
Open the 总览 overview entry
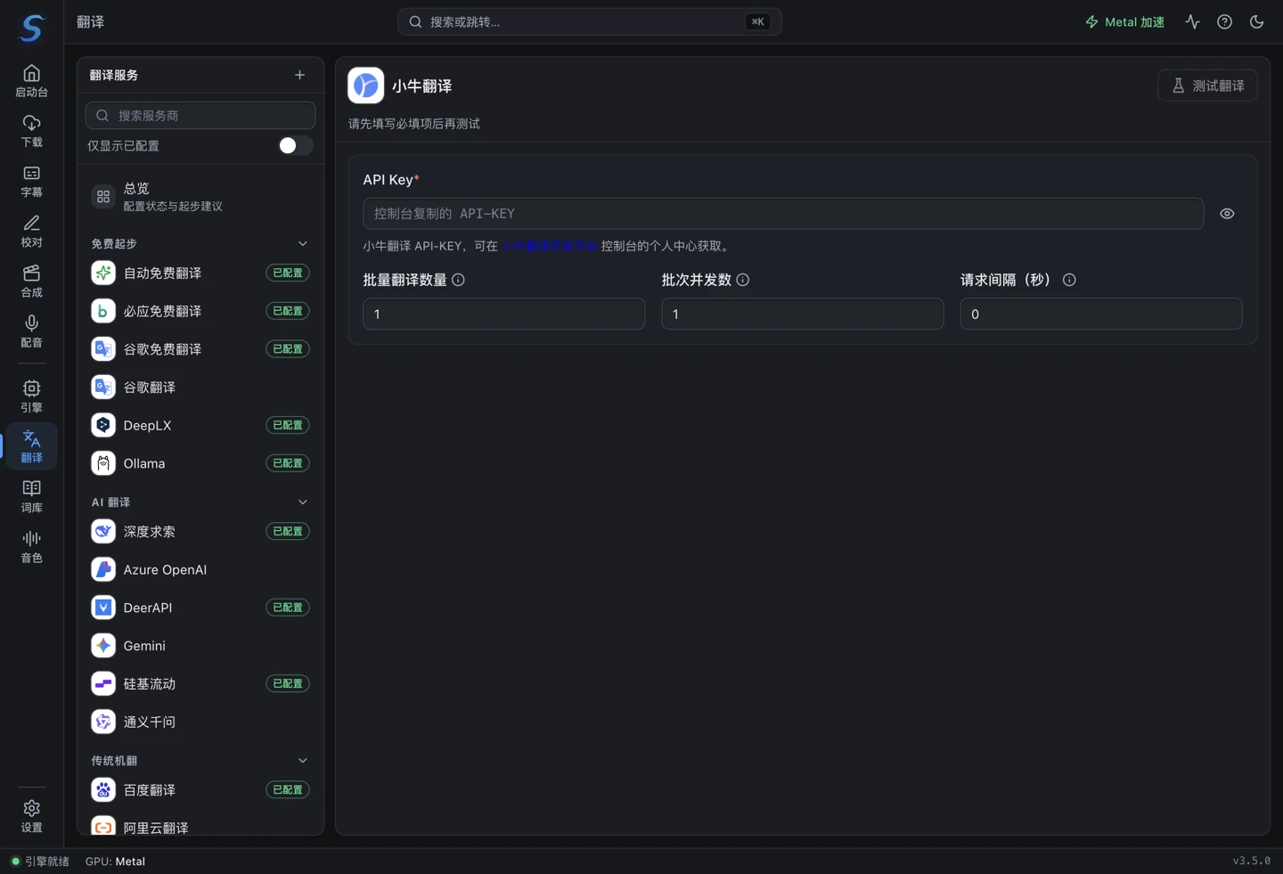(200, 197)
